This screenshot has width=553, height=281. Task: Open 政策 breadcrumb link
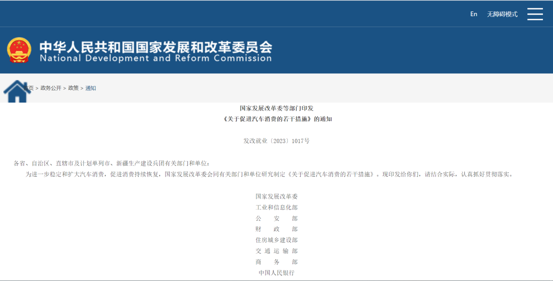[73, 88]
